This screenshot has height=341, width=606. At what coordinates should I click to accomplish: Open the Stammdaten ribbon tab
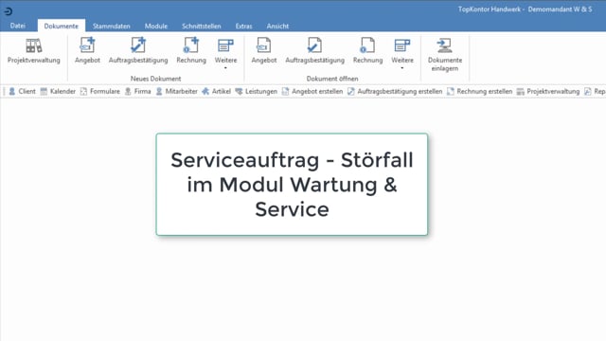pyautogui.click(x=112, y=26)
